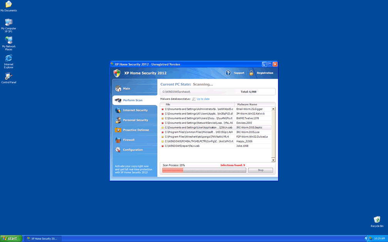The height and width of the screenshot is (242, 388).
Task: Select the Email-Worm.JS.Gigger result row
Action: (216, 109)
